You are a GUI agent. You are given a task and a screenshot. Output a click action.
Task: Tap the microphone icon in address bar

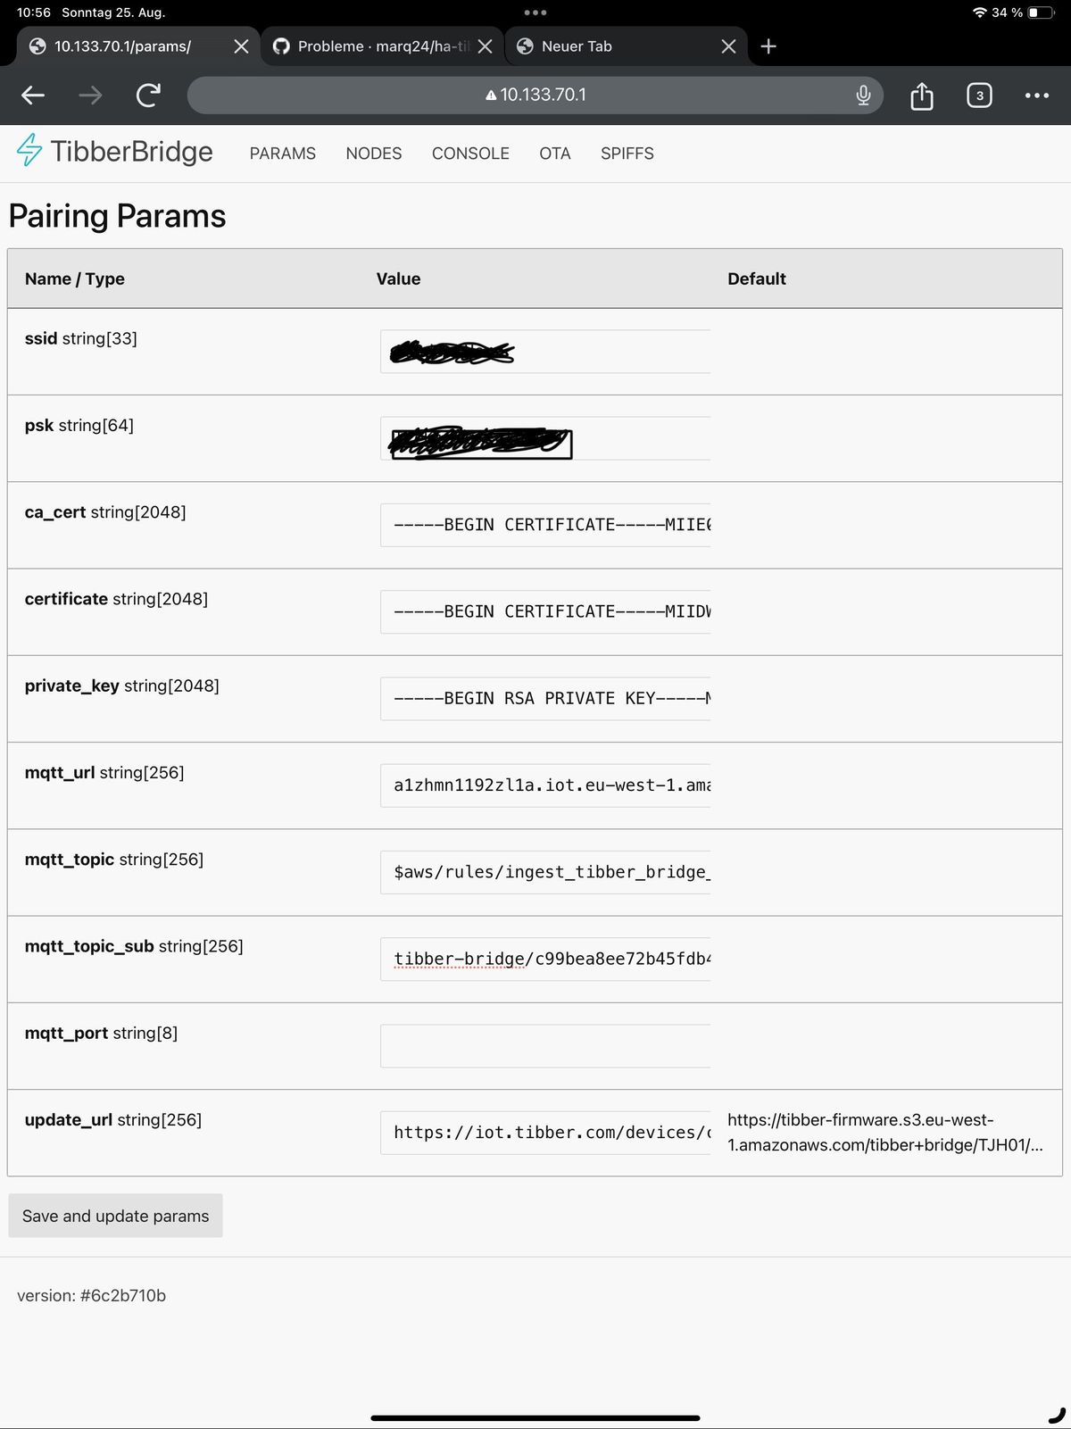pos(863,95)
